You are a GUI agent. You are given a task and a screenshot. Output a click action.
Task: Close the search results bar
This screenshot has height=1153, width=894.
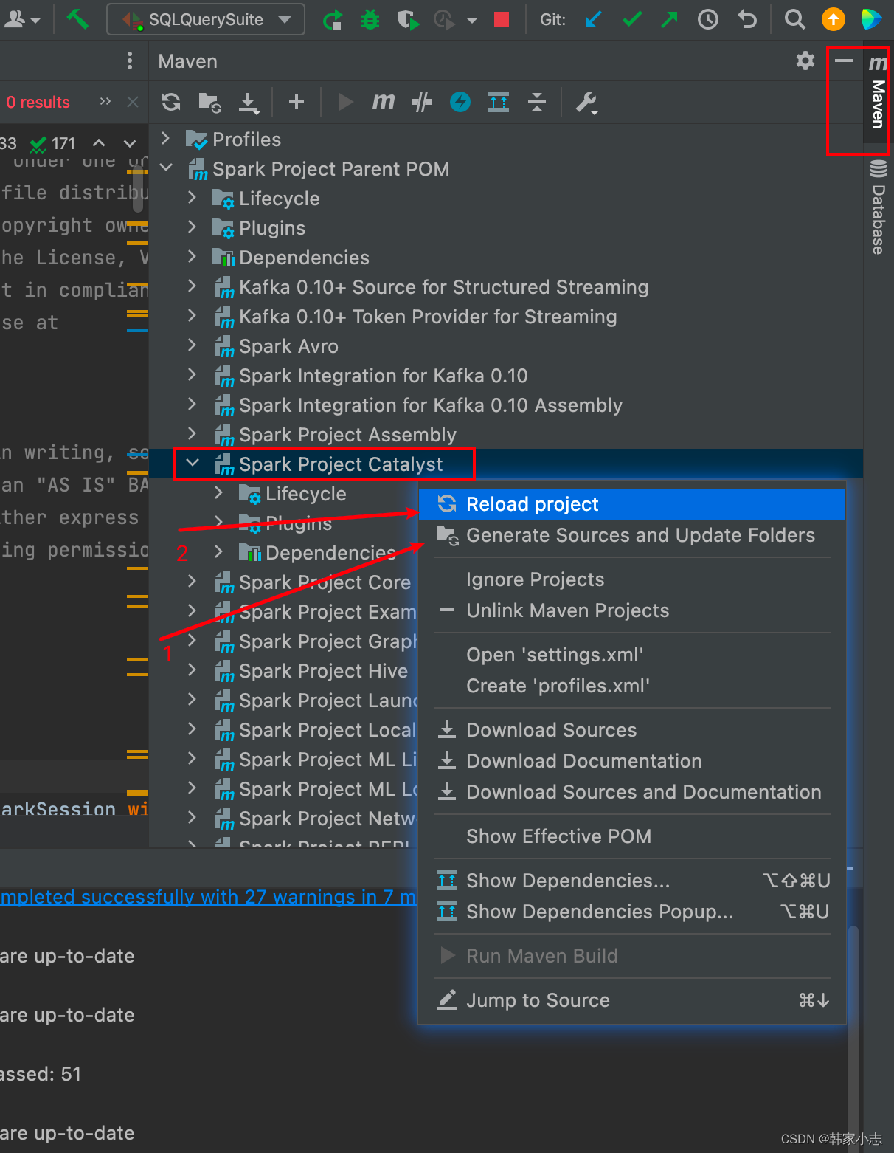133,102
